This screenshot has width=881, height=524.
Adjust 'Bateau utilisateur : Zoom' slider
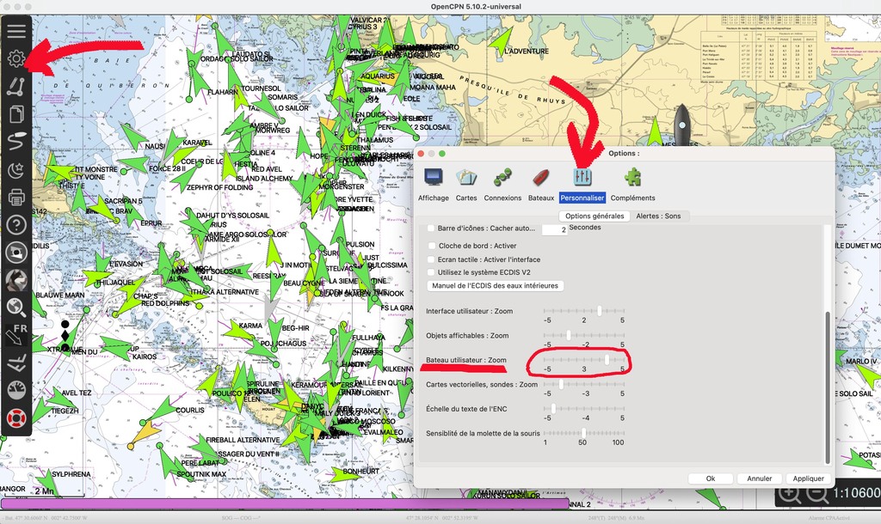[584, 360]
